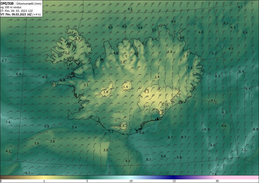
Task: Pick the dark navy segment of the color scale
Action: (174, 177)
